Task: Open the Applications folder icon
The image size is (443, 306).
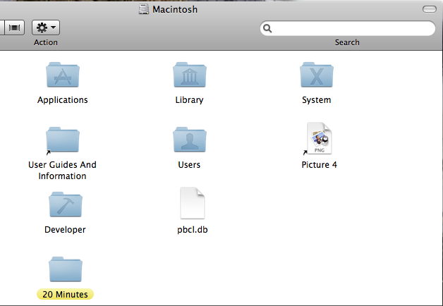Action: (63, 75)
